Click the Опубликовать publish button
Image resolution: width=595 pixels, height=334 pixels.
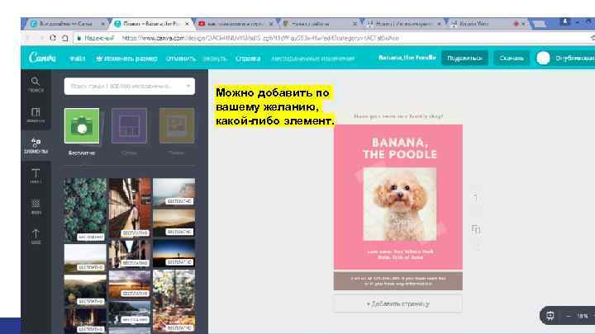tap(574, 58)
